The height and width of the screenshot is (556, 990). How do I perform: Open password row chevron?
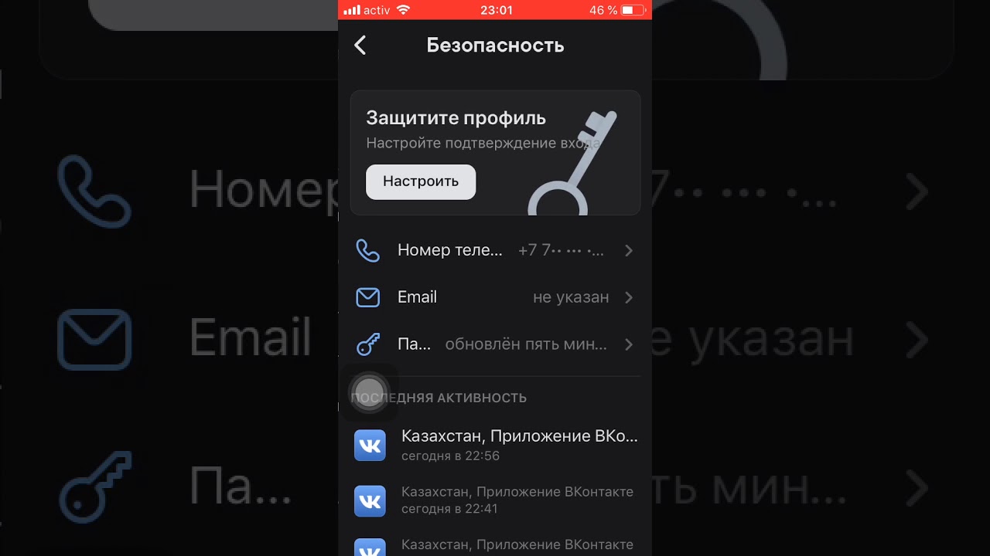[629, 344]
